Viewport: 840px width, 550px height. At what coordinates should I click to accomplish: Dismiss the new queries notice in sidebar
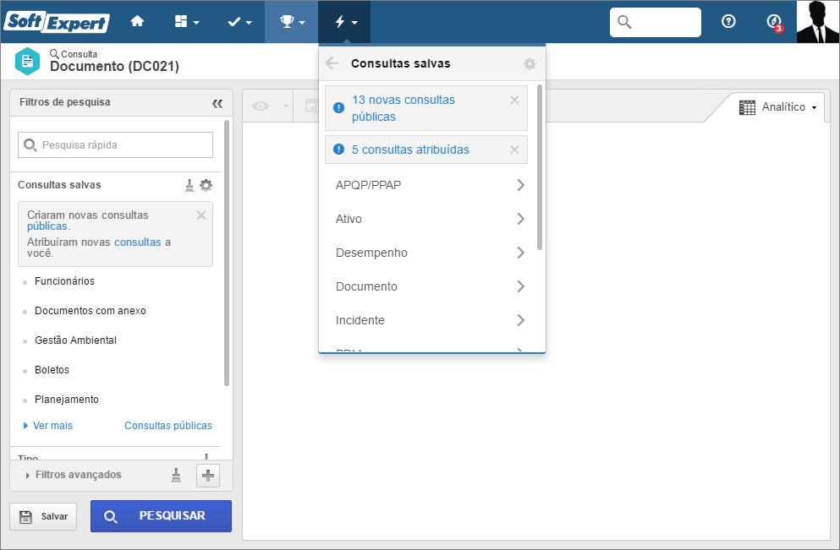pyautogui.click(x=201, y=215)
